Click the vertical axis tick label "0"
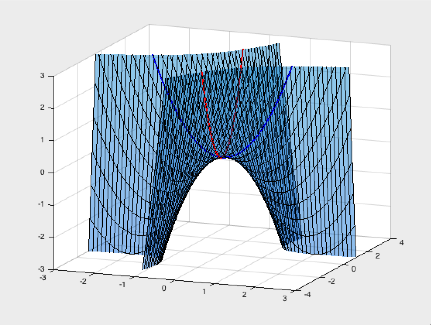This screenshot has height=325, width=431. [42, 172]
